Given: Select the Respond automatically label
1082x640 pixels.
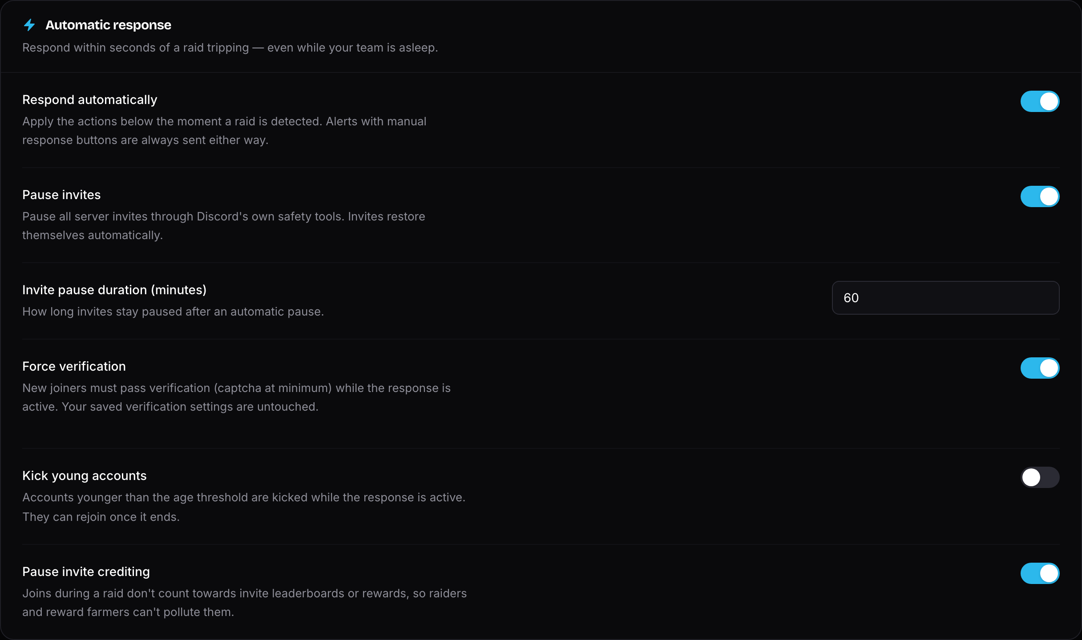Looking at the screenshot, I should pyautogui.click(x=89, y=100).
